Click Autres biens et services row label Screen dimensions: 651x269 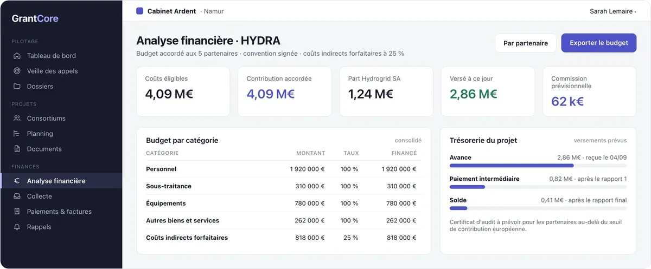pyautogui.click(x=183, y=221)
